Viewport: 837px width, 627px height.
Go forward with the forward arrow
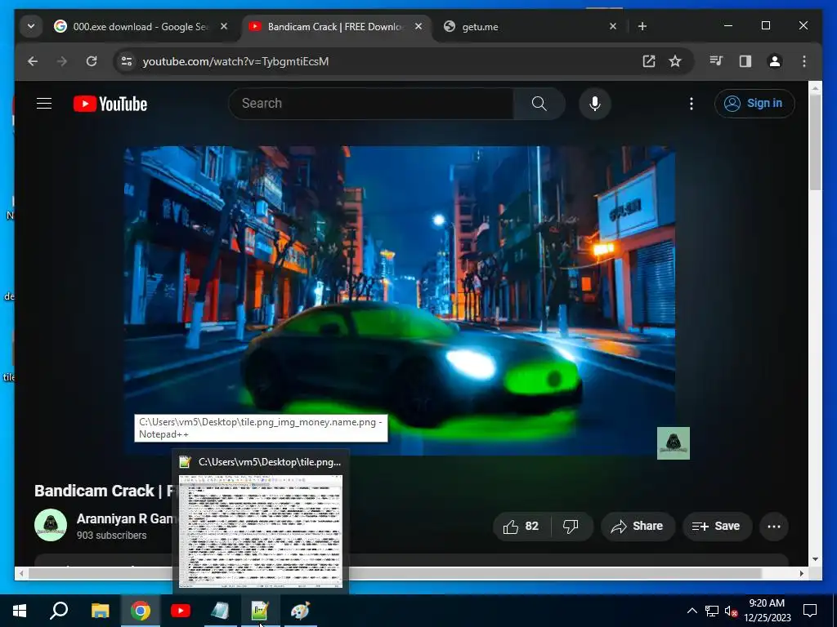point(62,61)
